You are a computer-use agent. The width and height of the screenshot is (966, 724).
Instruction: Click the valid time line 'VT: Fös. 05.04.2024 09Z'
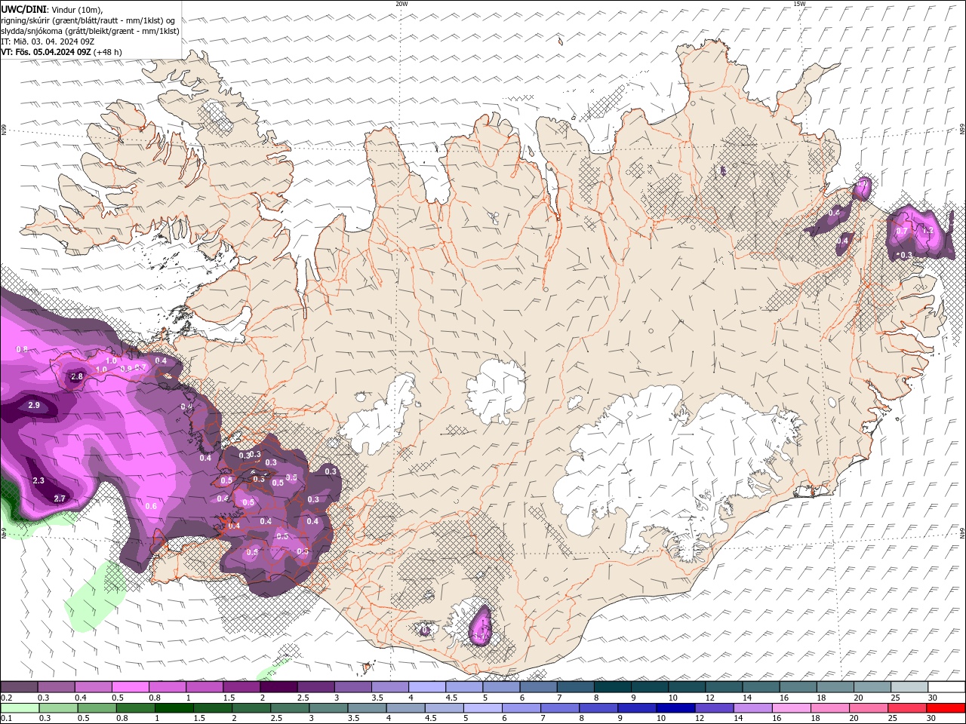pos(46,52)
